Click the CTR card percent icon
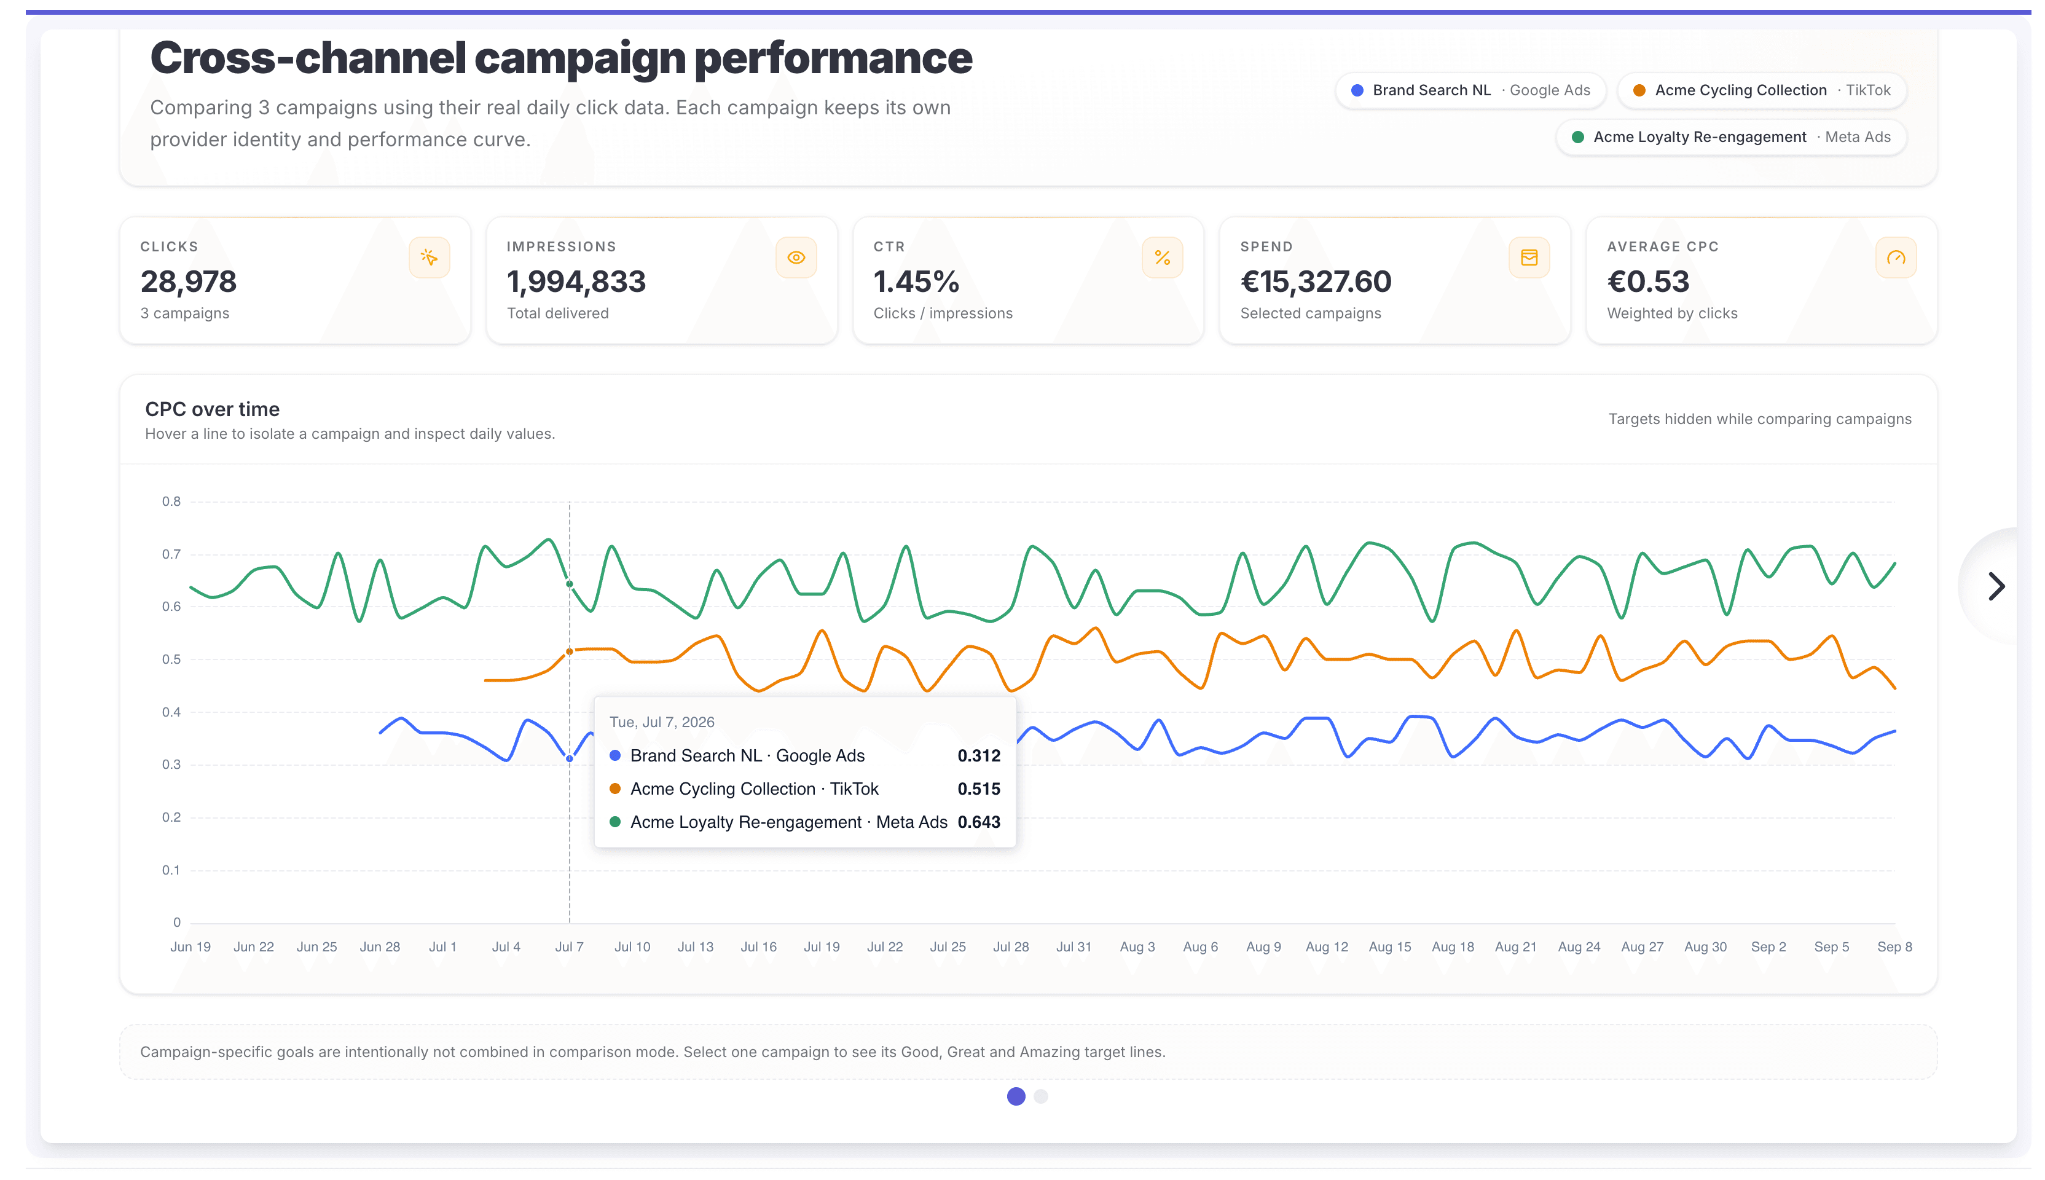Screen dimensions: 2045x1180 [x=1162, y=258]
